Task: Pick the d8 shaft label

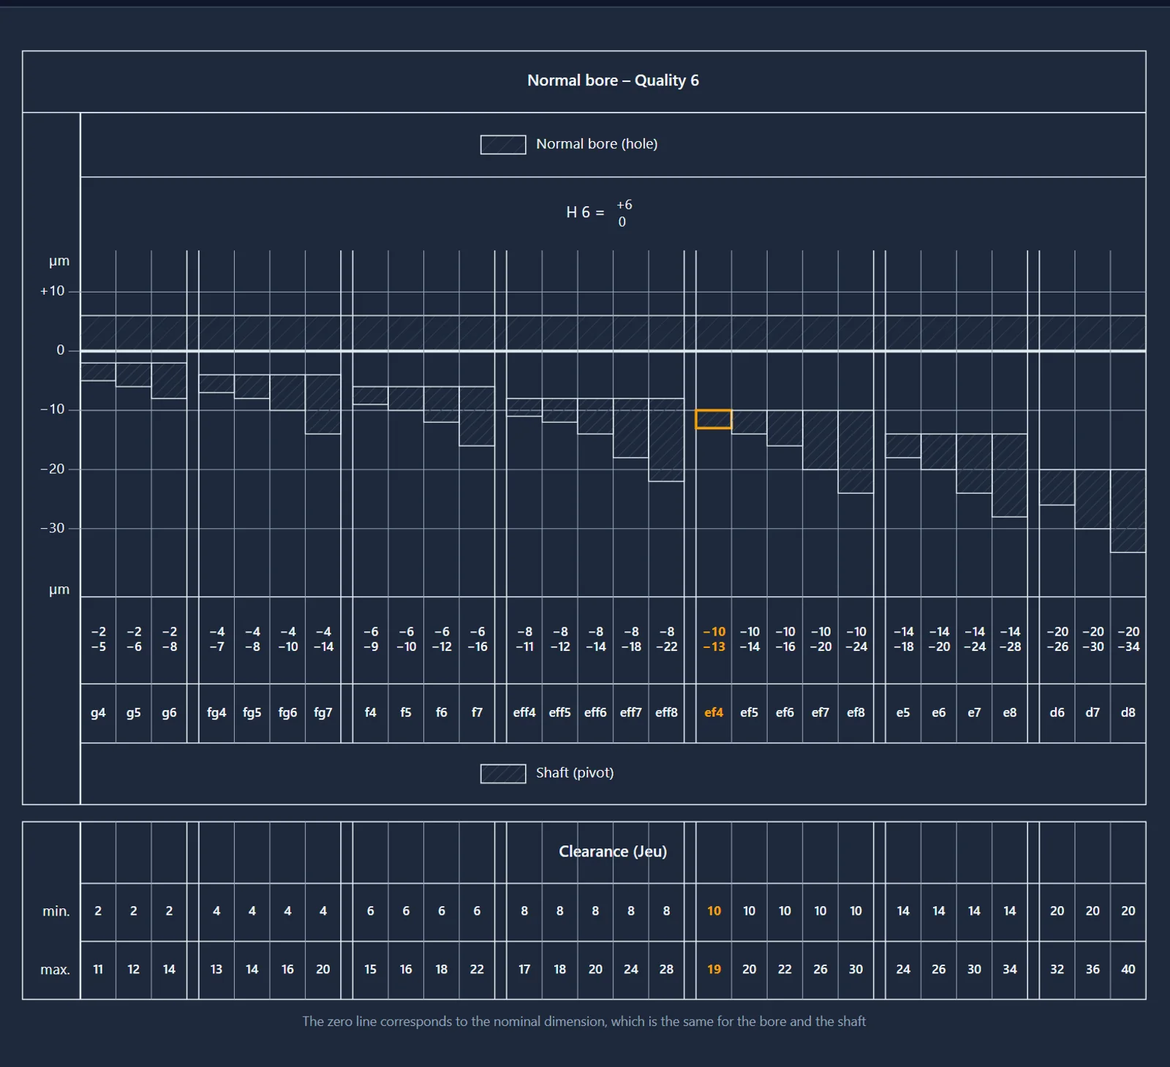Action: (1128, 712)
